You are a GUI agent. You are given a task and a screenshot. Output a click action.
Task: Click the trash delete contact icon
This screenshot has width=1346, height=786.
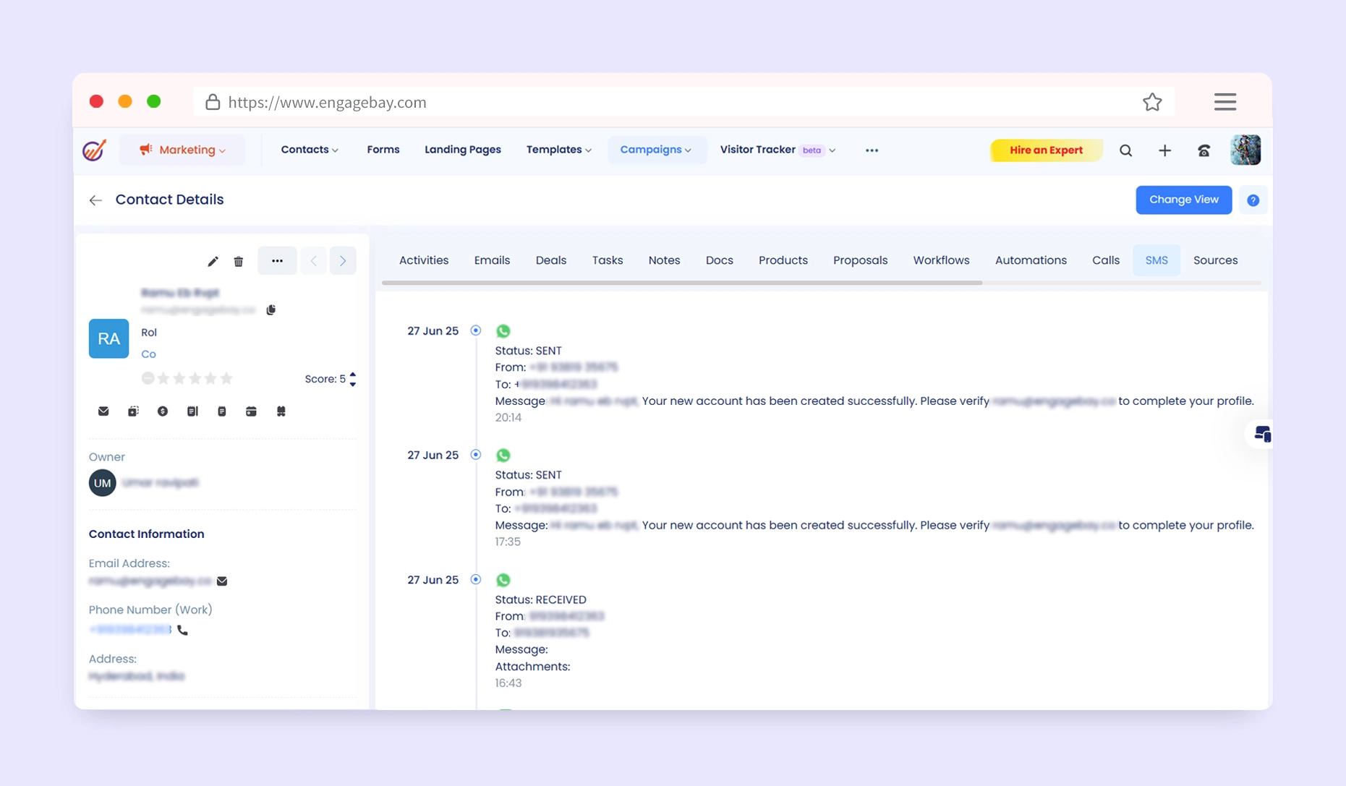(x=239, y=261)
